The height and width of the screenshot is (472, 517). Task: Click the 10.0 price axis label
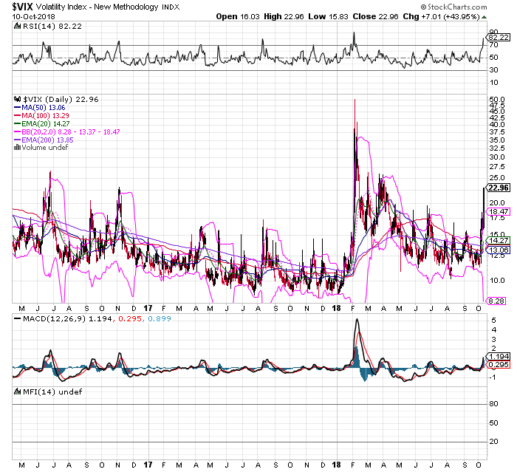click(497, 281)
